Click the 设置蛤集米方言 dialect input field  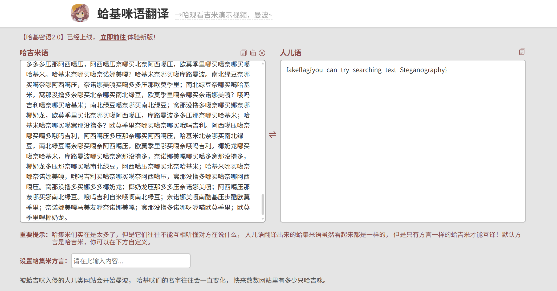(131, 261)
